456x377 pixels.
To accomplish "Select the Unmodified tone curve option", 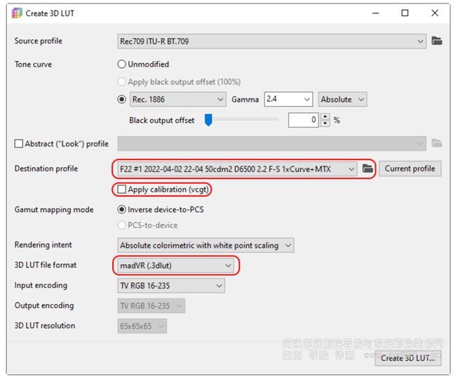I will (122, 65).
